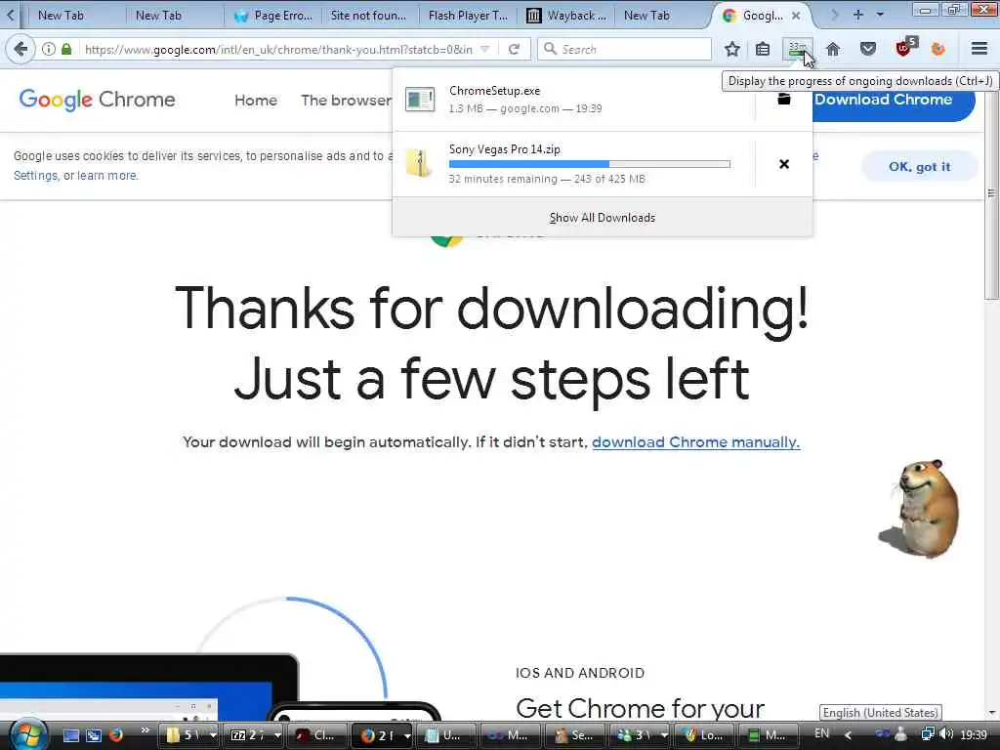Image resolution: width=1000 pixels, height=750 pixels.
Task: Bookmark this page with the star icon
Action: tap(732, 49)
